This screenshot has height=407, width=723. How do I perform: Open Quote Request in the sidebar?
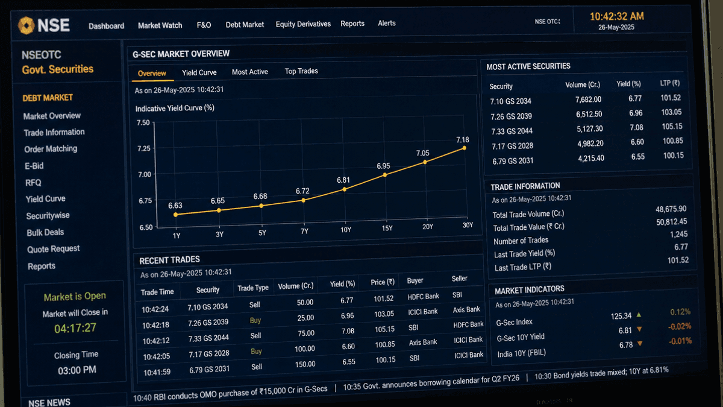[54, 249]
